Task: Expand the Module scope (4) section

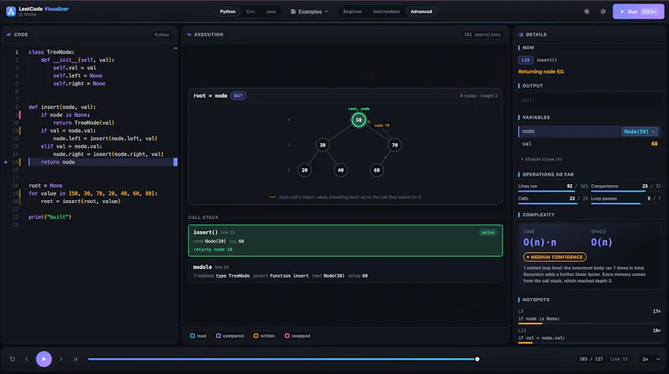Action: click(x=541, y=159)
